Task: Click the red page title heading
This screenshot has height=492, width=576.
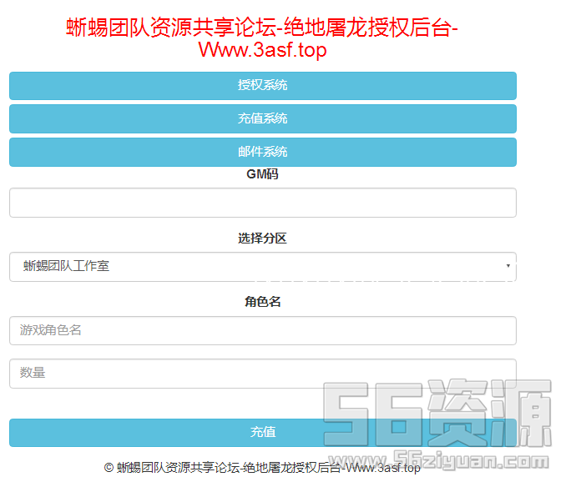Action: (x=262, y=29)
